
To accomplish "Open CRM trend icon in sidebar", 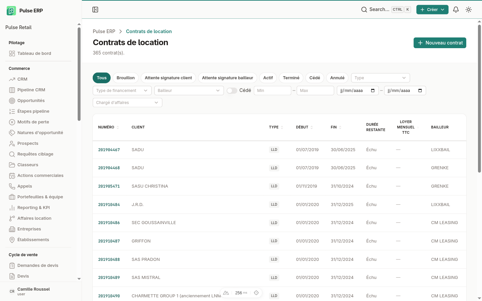I will 12,79.
